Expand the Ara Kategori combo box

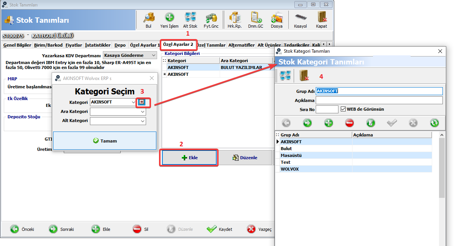[143, 112]
